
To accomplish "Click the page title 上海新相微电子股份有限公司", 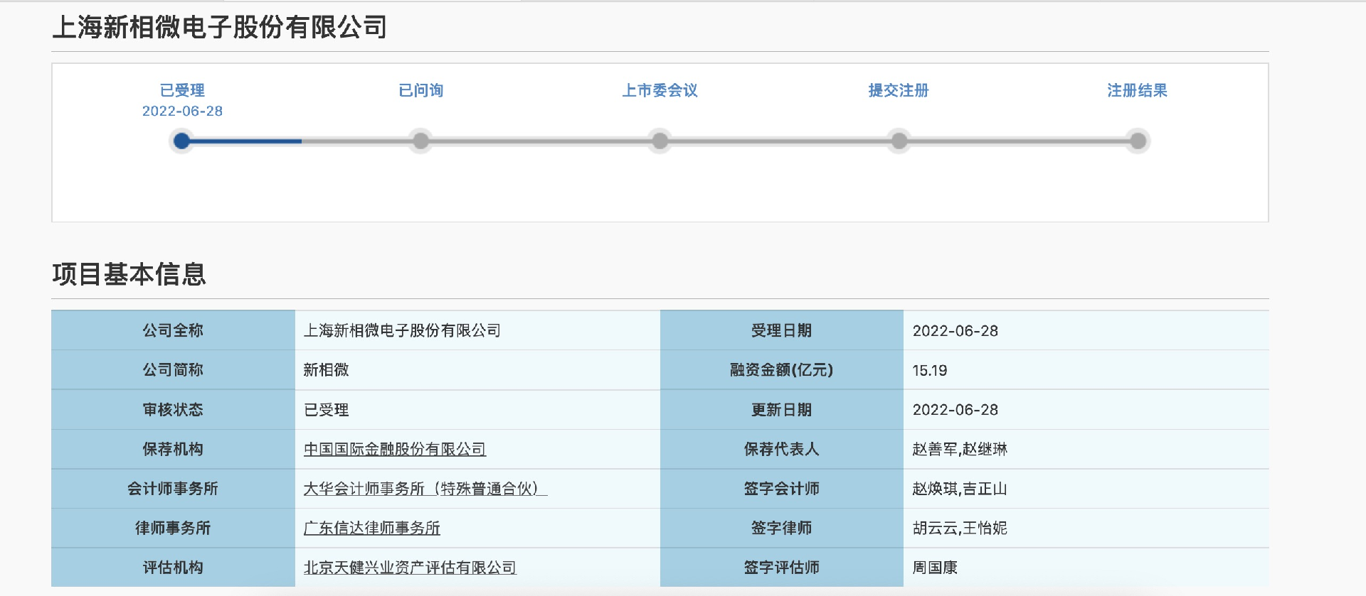I will [x=220, y=27].
